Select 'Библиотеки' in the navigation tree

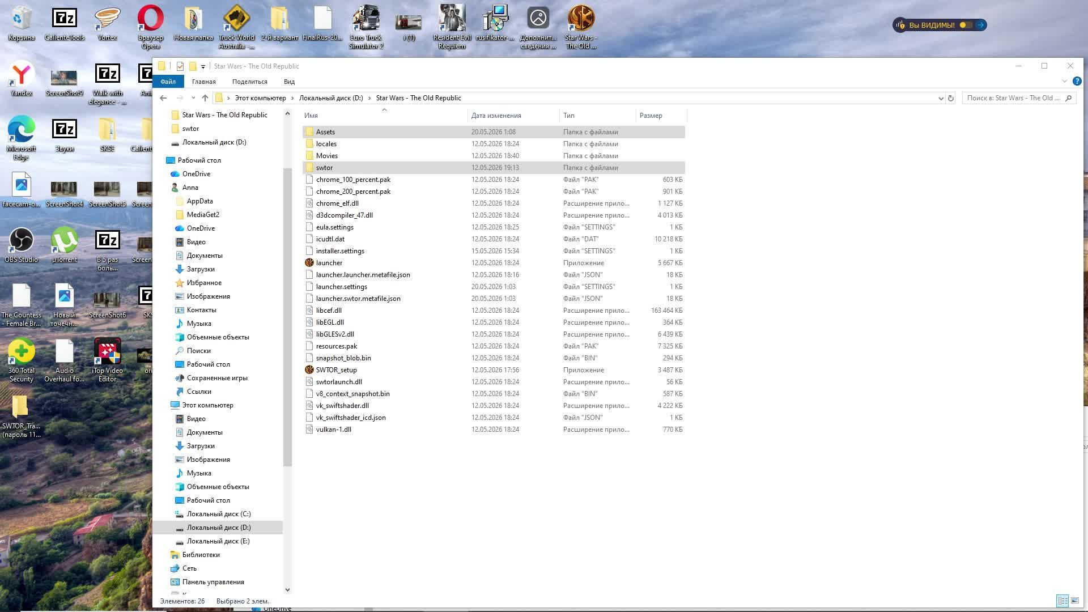click(201, 555)
